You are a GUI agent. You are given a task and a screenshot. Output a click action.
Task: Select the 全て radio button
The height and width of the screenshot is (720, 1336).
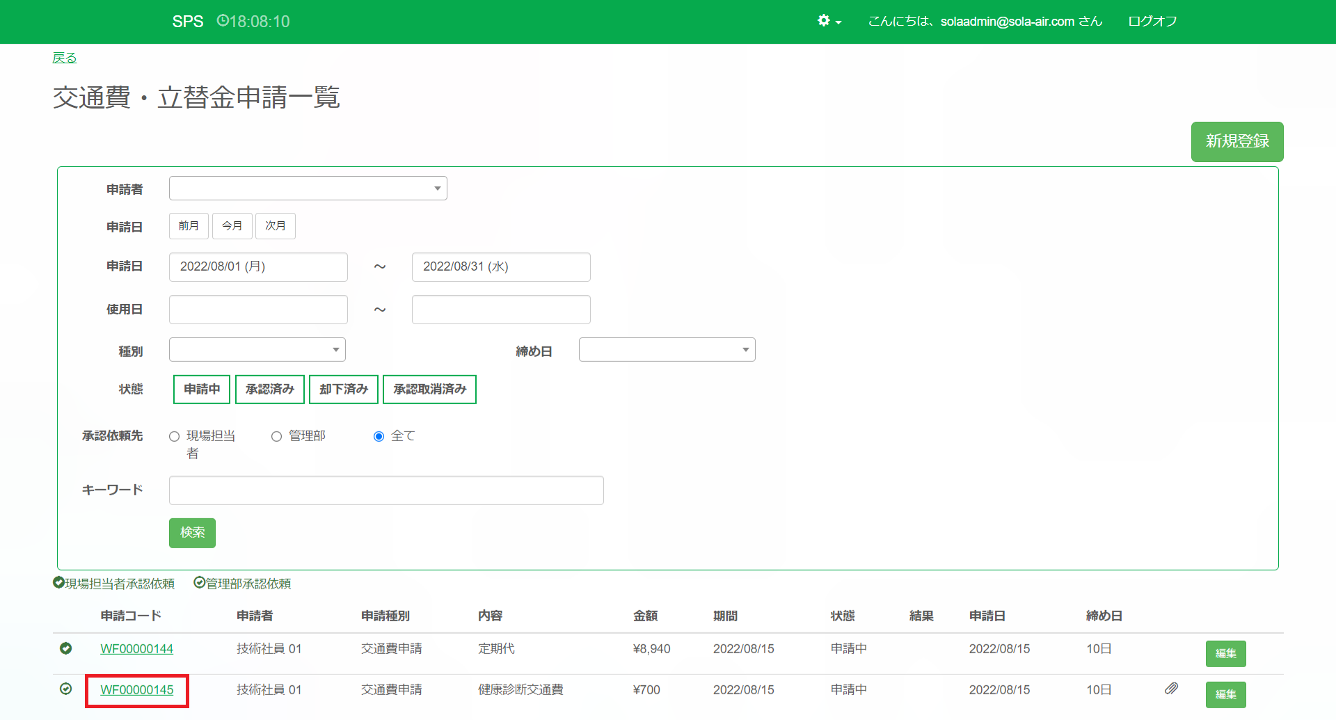click(x=379, y=437)
